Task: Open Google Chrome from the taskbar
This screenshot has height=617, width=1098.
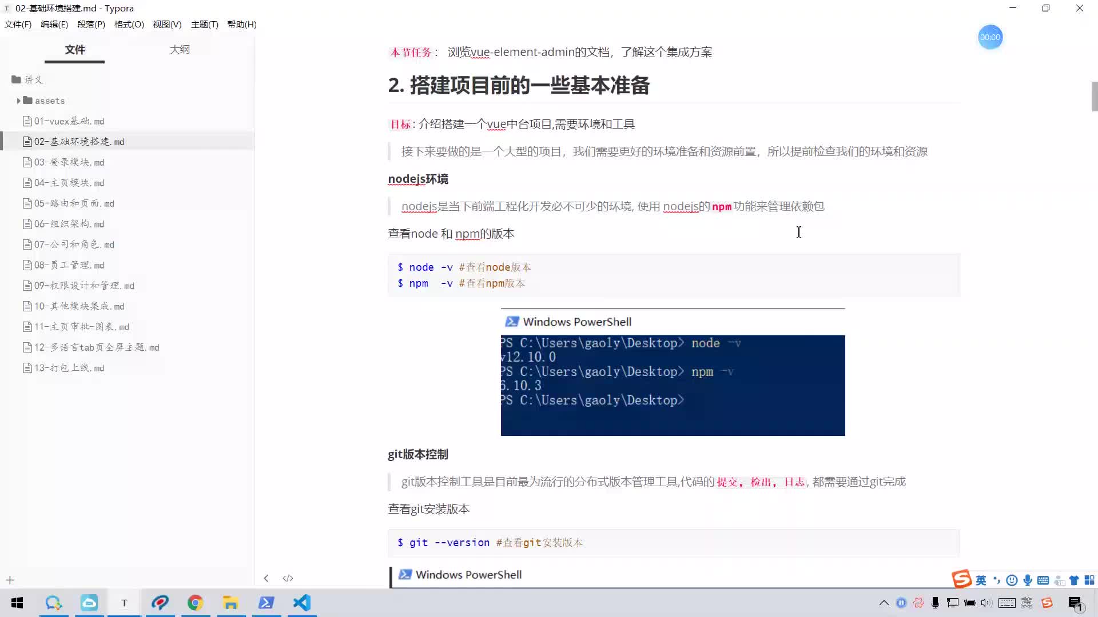Action: point(195,603)
